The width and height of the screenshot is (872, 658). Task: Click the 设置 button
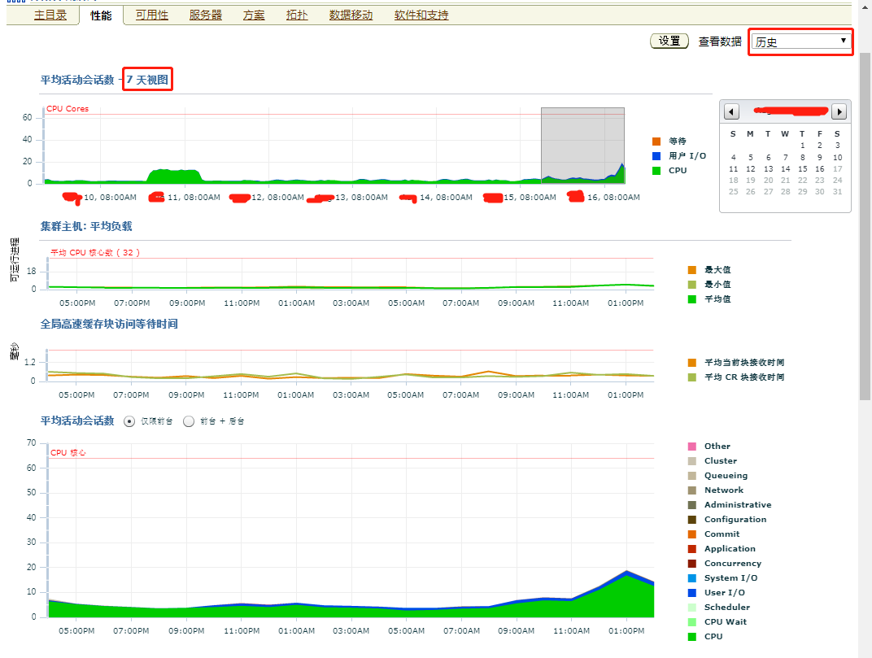coord(669,40)
